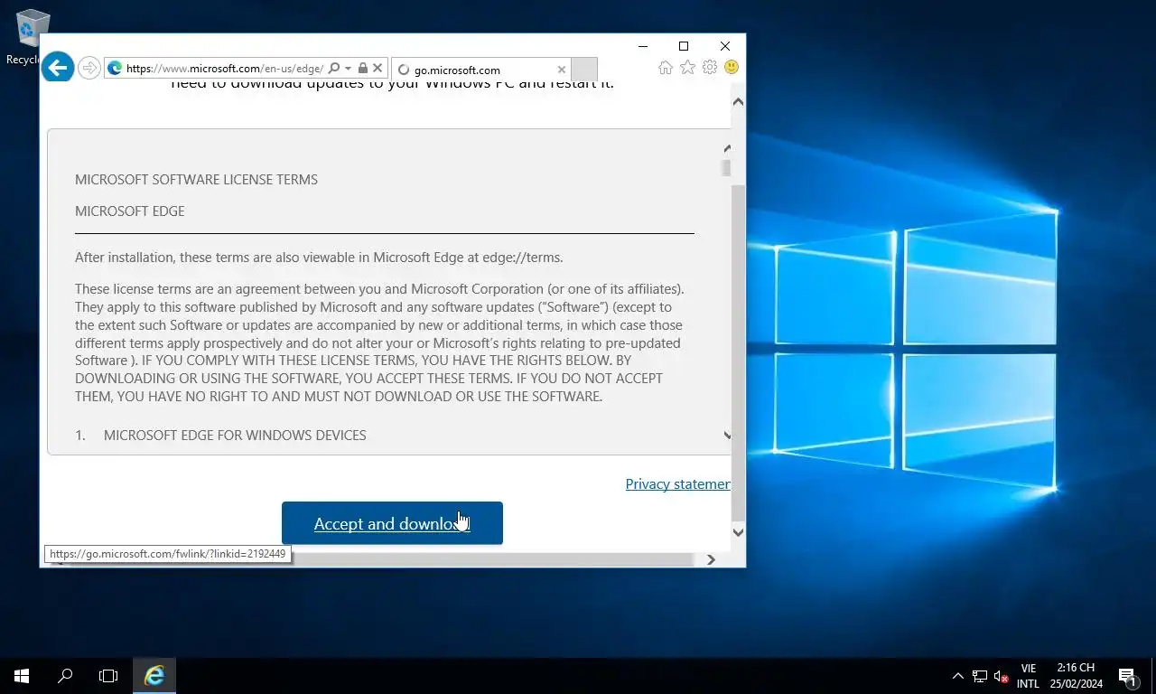Click the 'MICROSOFT EDGE FOR WINDOWS DEVICES' item
Screen dimensions: 1156x694
click(235, 435)
